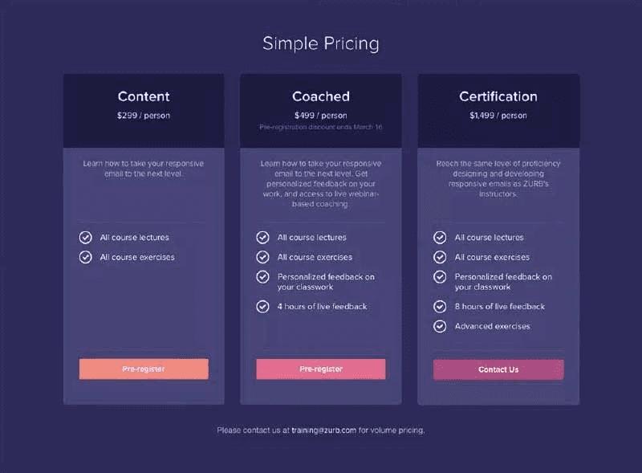Screen dimensions: 642x473
Task: Click checkmark next to 8 hours of live feedback
Action: pos(440,306)
